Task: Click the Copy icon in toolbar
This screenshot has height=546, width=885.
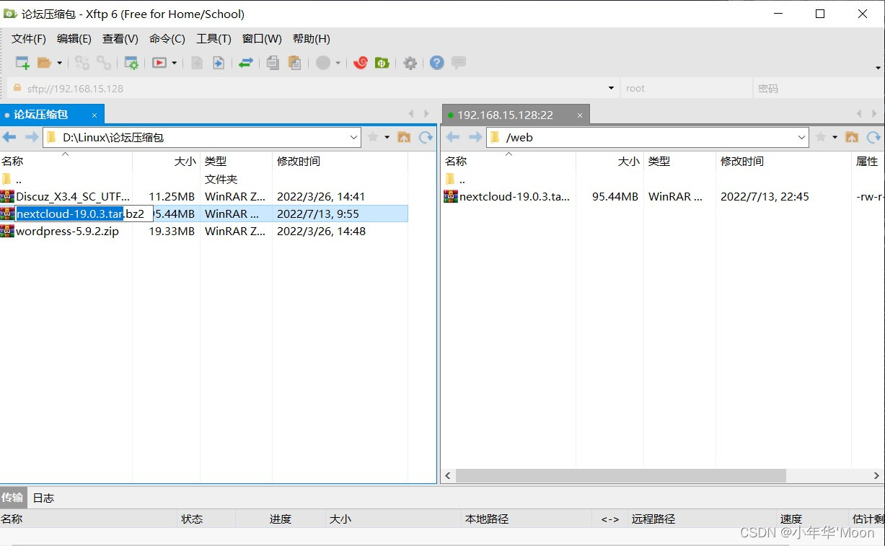Action: click(x=273, y=63)
